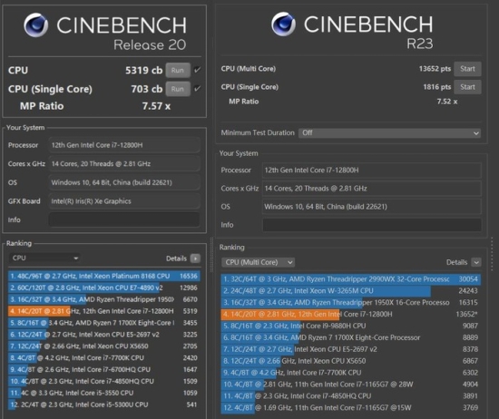Viewport: 499px width, 419px height.
Task: Select highlighted R20 row i7-12800H 5319
Action: point(104,311)
